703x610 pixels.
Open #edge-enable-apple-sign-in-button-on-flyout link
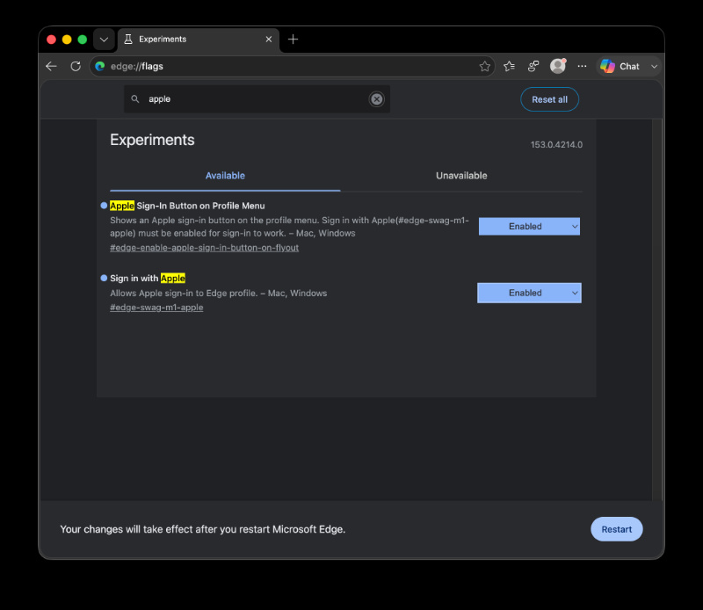point(205,248)
